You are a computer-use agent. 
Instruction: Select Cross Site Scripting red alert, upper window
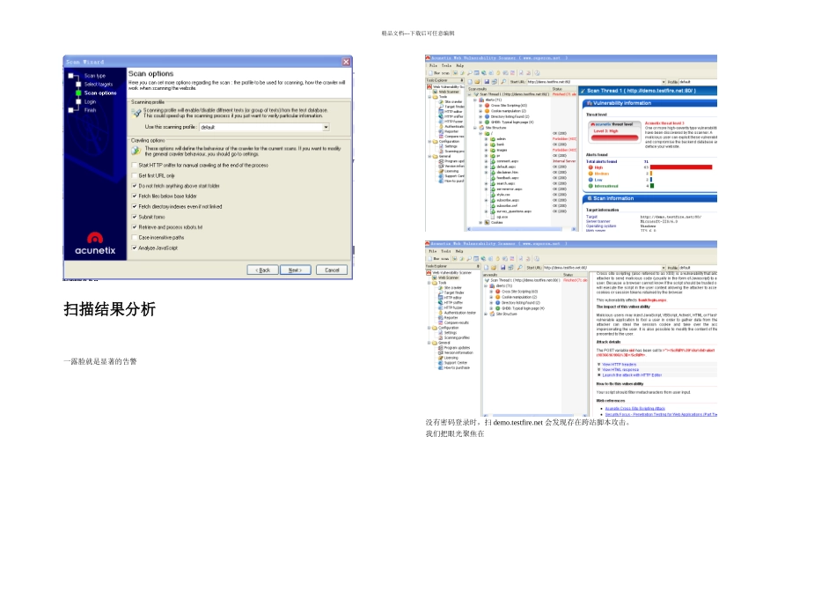(505, 106)
